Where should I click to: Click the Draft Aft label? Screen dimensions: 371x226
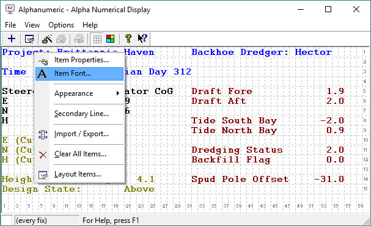point(219,101)
